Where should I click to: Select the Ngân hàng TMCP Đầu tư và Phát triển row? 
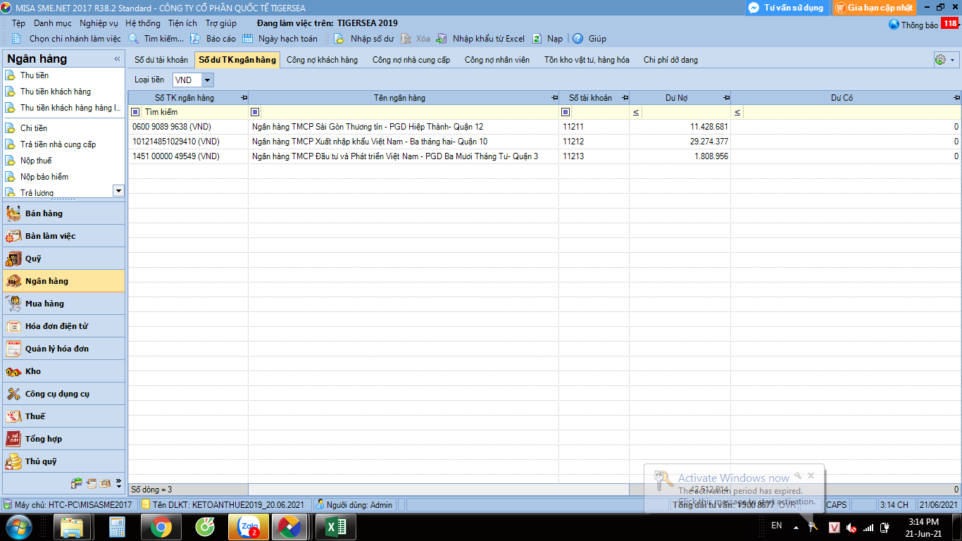[x=544, y=156]
